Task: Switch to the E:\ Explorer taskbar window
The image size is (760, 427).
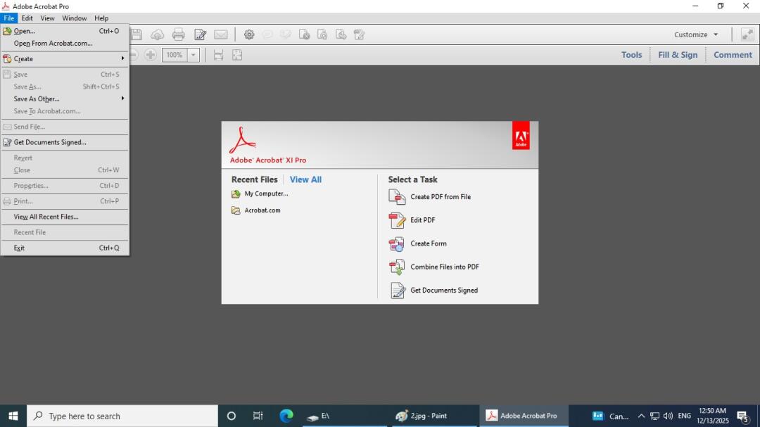Action: coord(345,416)
